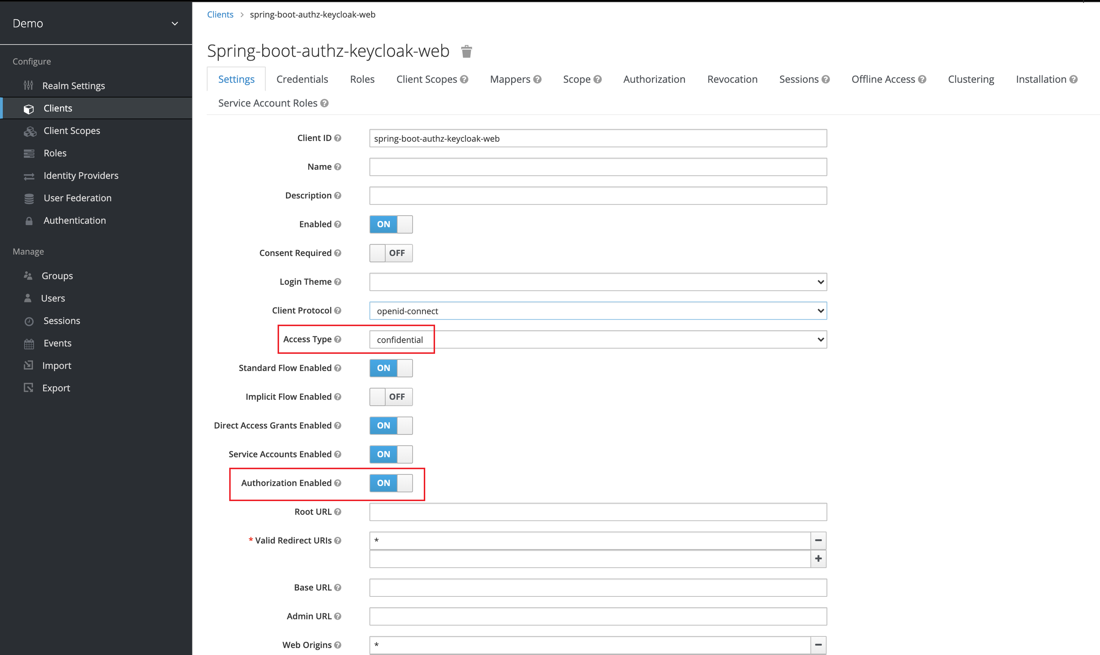Select the User Federation icon
Screen dimensions: 1100x655
[29, 198]
